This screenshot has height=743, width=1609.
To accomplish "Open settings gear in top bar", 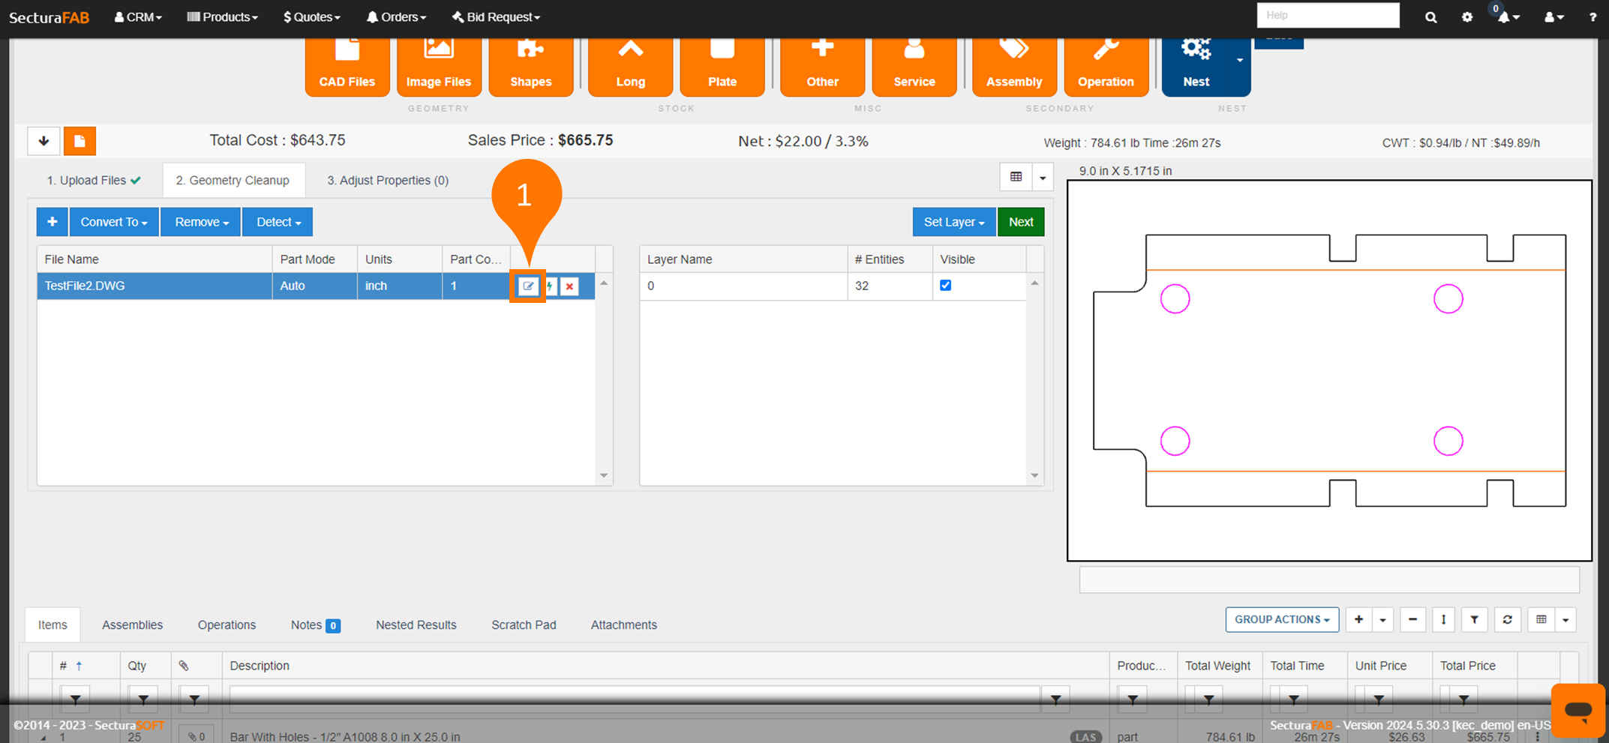I will click(1467, 17).
